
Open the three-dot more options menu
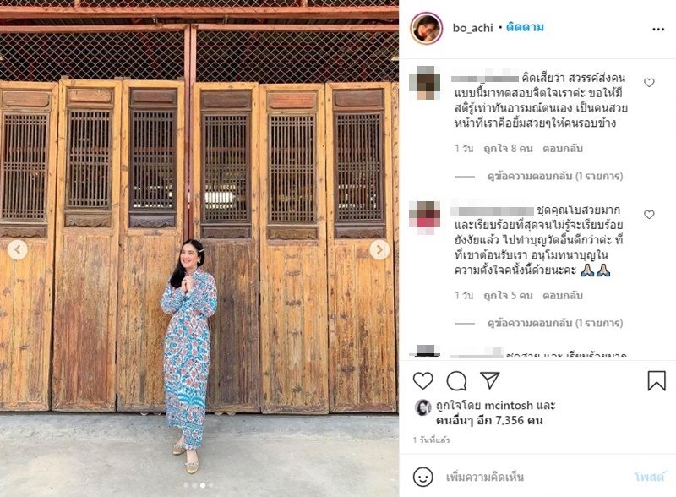(x=658, y=30)
